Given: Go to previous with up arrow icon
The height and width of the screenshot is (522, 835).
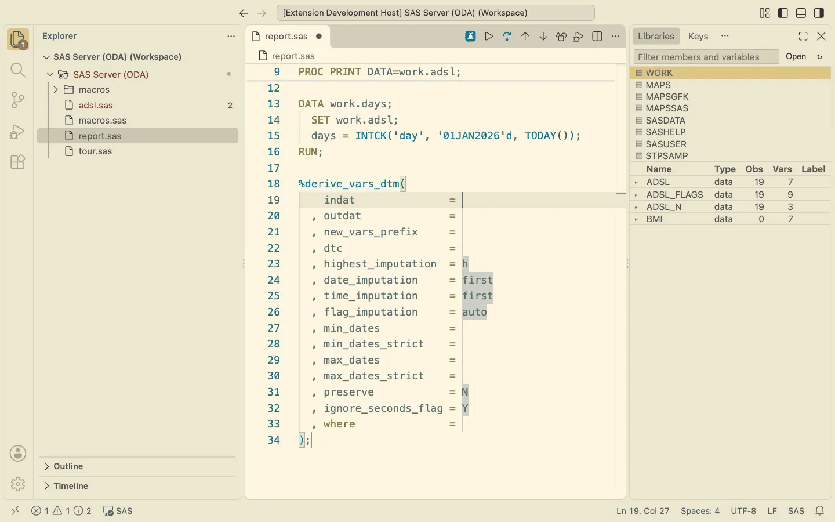Looking at the screenshot, I should (x=525, y=37).
